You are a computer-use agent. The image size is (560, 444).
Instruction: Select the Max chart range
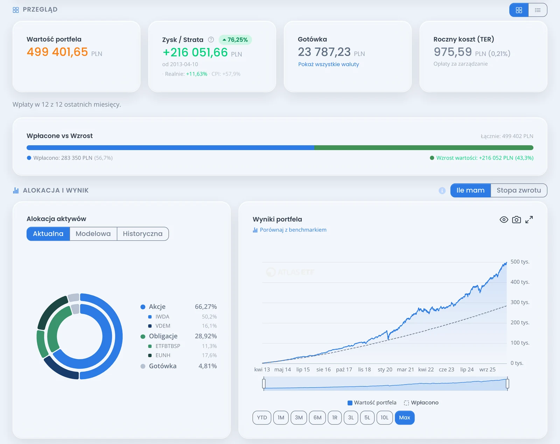coord(405,418)
